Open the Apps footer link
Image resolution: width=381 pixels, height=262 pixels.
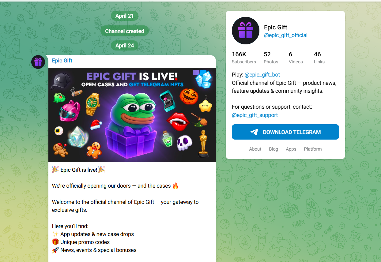[291, 149]
